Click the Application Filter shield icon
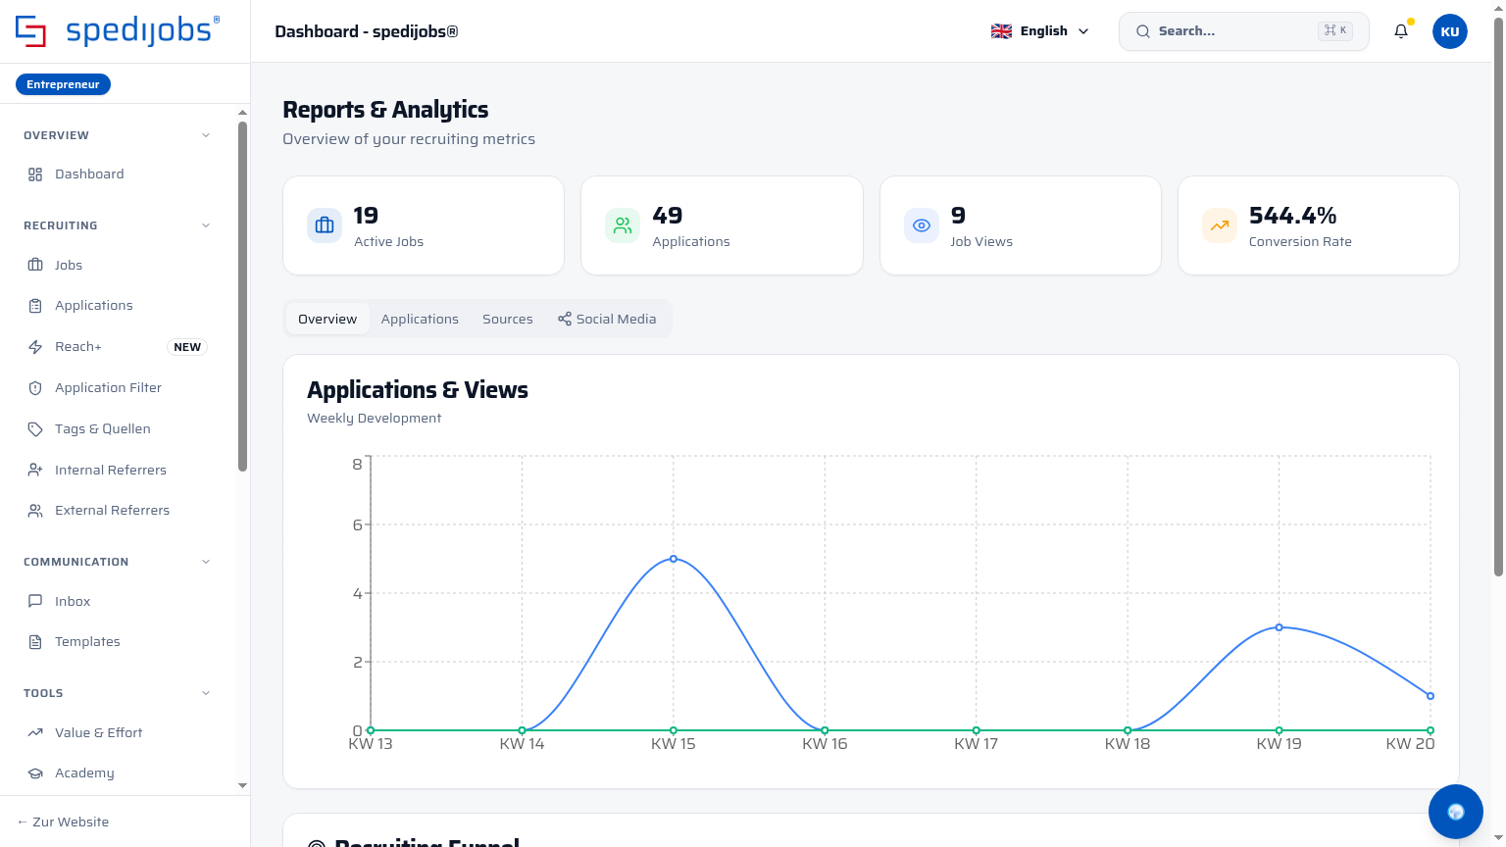Screen dimensions: 1506x847 pos(35,388)
